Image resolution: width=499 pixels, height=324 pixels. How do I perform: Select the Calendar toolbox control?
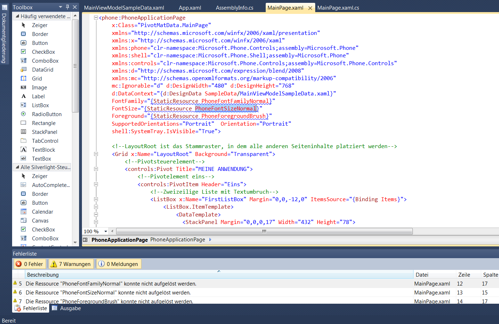tap(42, 212)
